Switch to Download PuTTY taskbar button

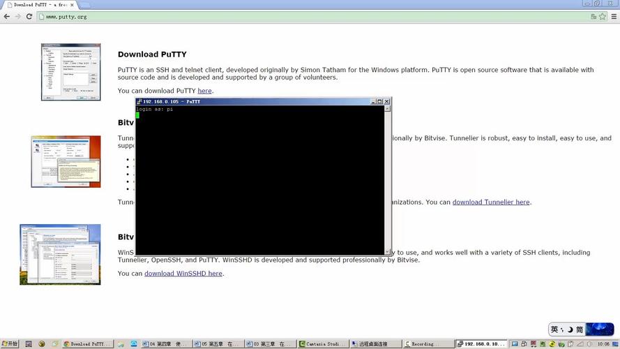(x=88, y=344)
